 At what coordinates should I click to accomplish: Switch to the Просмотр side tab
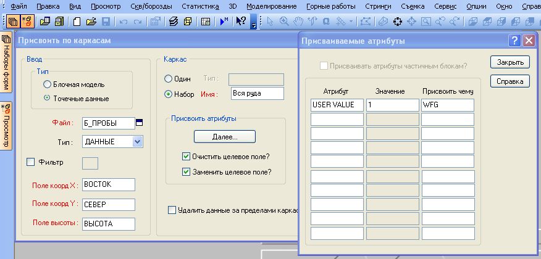click(x=7, y=126)
